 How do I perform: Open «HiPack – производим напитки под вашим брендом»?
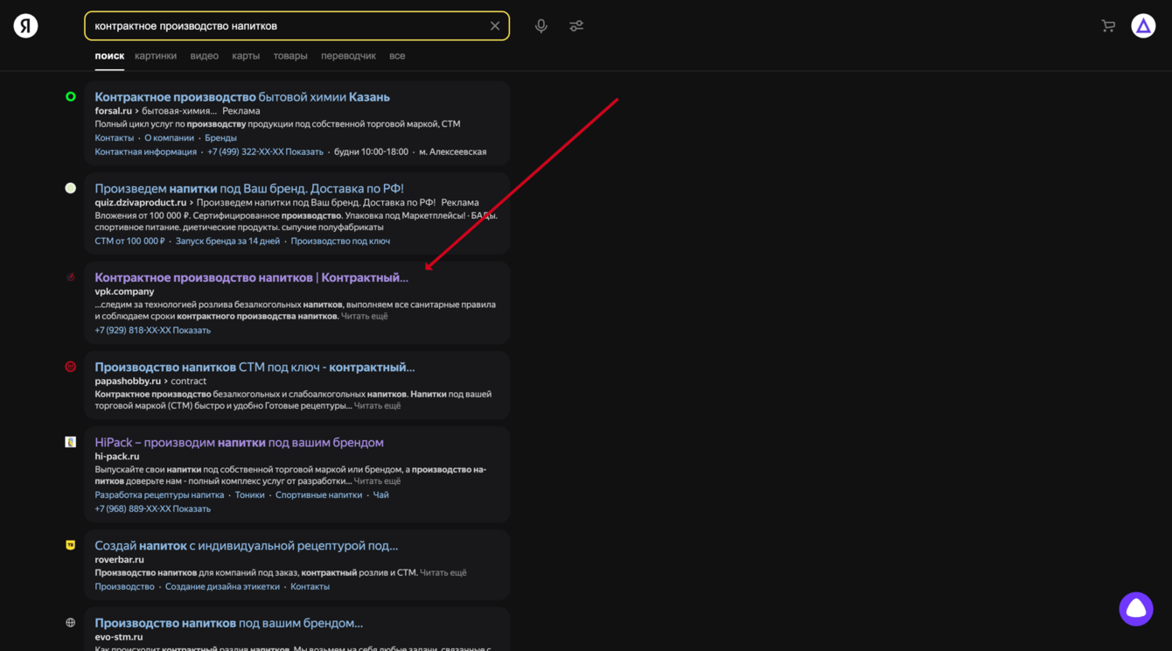click(x=239, y=442)
